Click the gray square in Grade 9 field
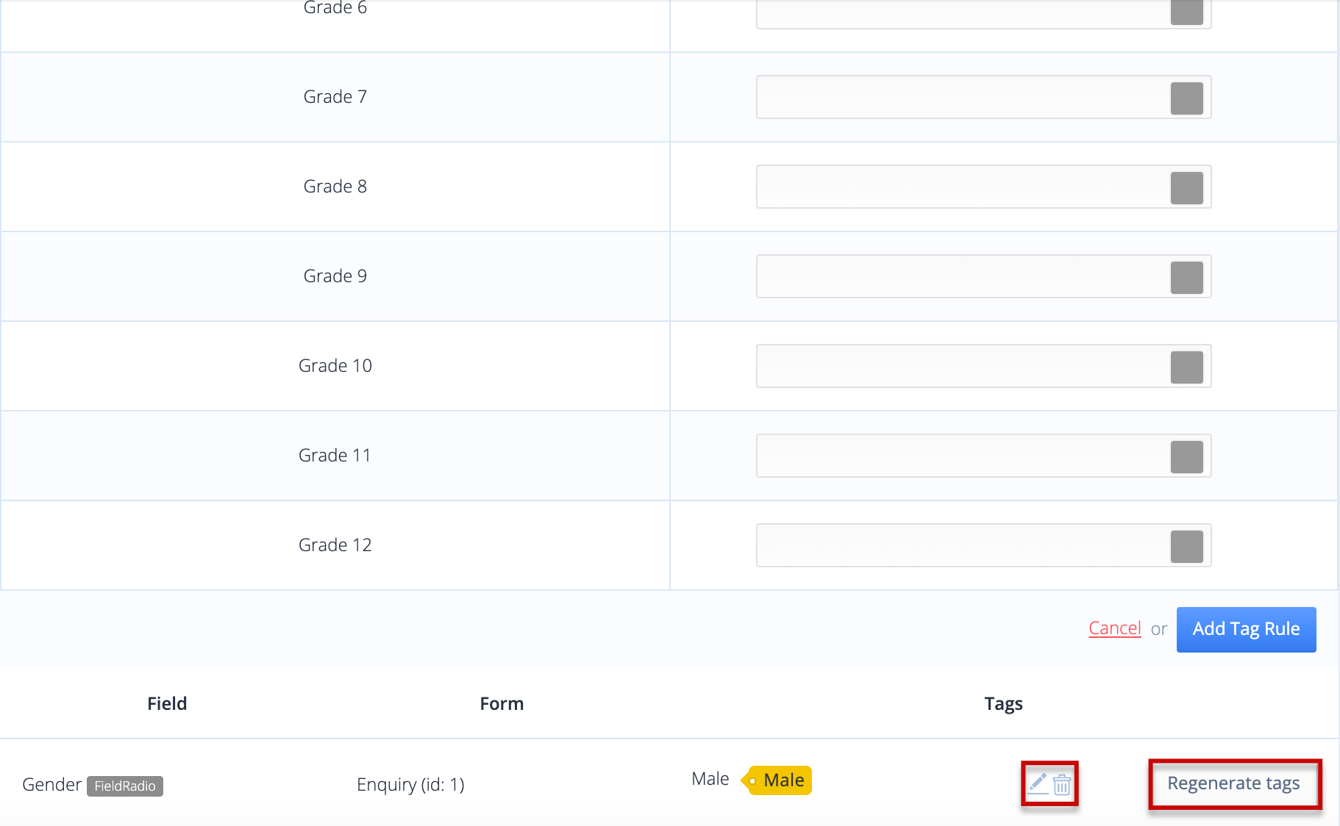 pos(1186,277)
